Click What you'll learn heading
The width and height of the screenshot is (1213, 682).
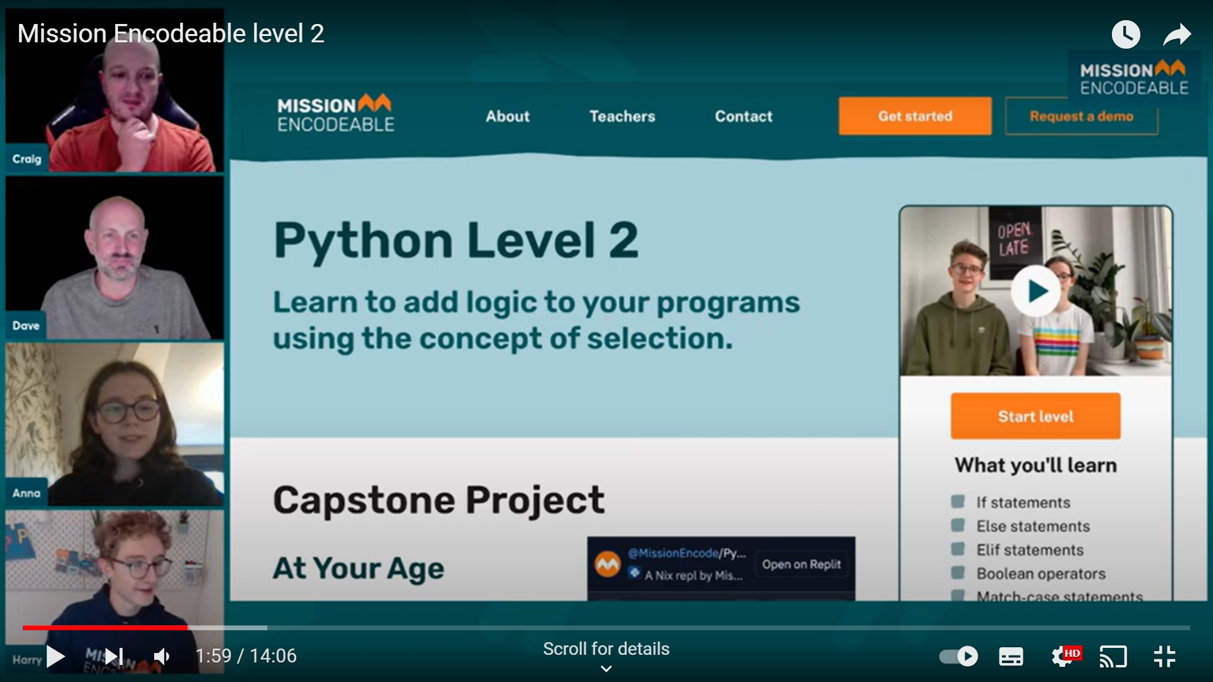pyautogui.click(x=1035, y=465)
